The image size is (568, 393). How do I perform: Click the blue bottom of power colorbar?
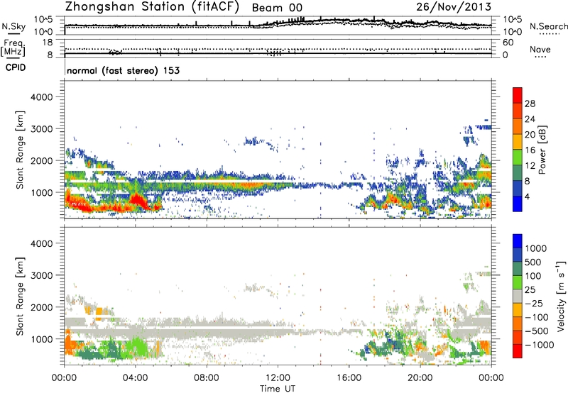(x=518, y=204)
